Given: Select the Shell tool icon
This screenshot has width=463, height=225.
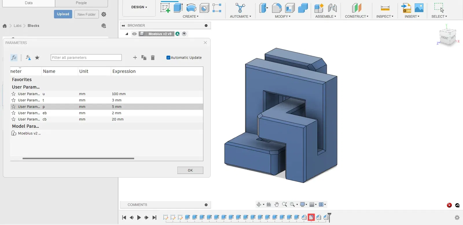Looking at the screenshot, I should (x=290, y=8).
